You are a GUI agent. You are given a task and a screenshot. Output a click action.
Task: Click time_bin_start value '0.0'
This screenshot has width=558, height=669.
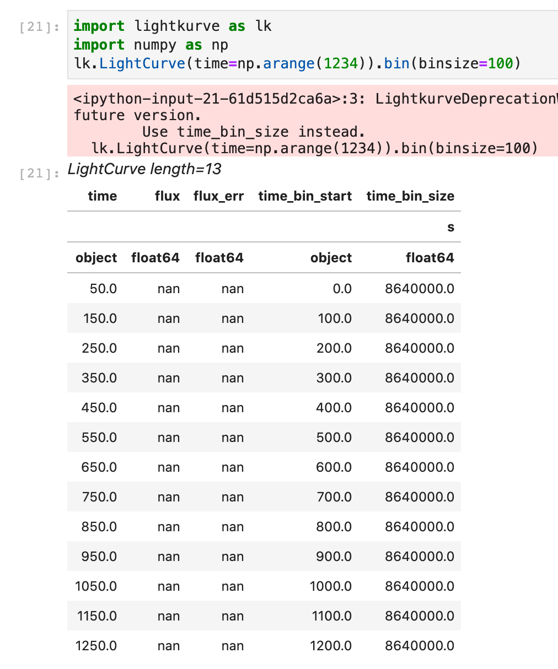click(x=342, y=289)
